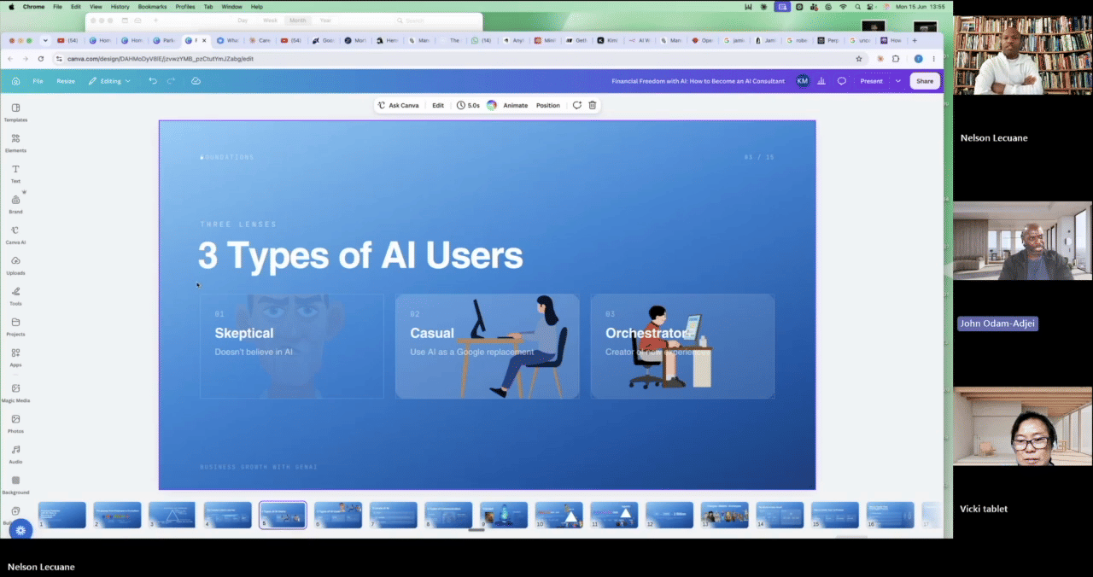1093x577 pixels.
Task: Click the Share button
Action: click(925, 81)
